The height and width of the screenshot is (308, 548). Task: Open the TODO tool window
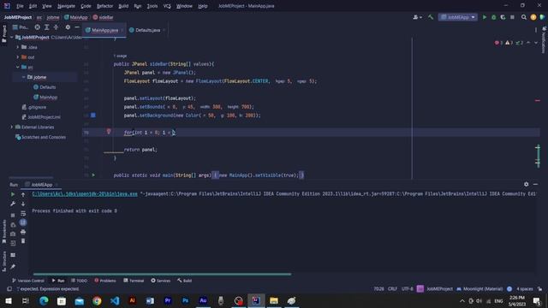tap(80, 281)
